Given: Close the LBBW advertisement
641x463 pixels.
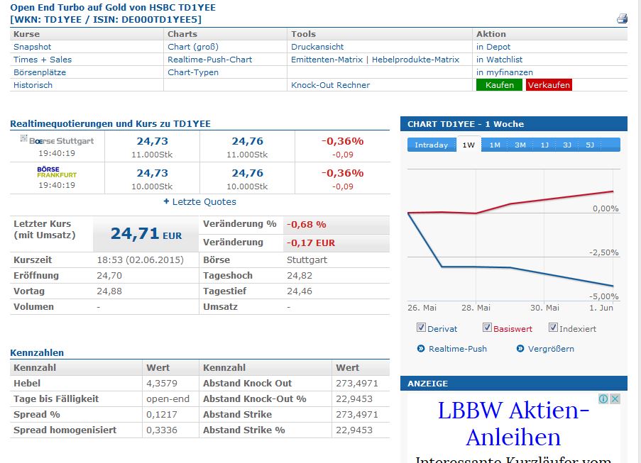Looking at the screenshot, I should point(615,399).
